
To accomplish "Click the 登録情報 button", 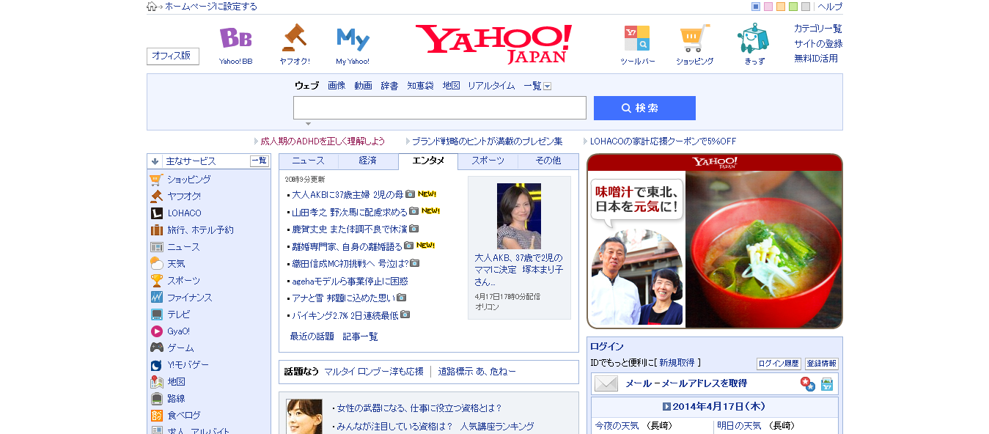I will [x=821, y=364].
